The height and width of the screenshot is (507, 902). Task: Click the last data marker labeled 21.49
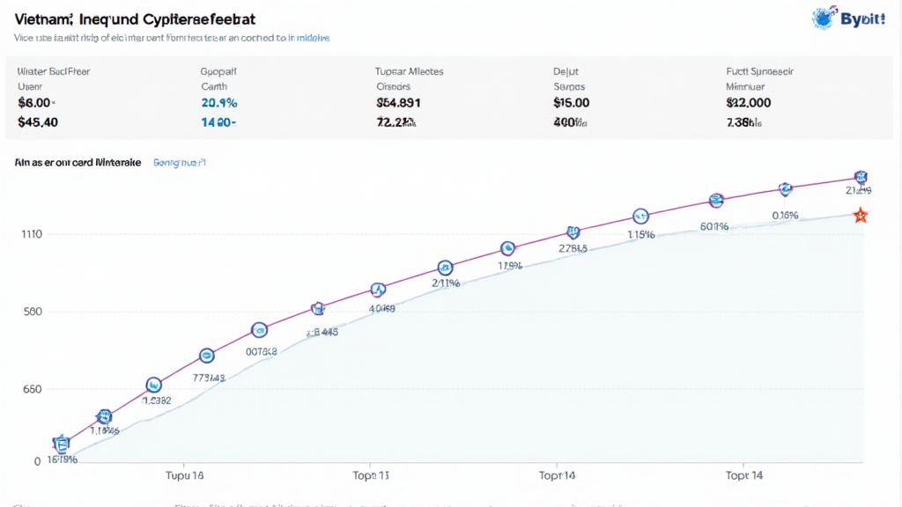[861, 177]
